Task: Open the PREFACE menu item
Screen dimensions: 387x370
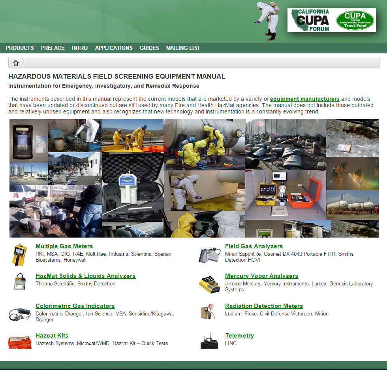Action: [x=53, y=48]
